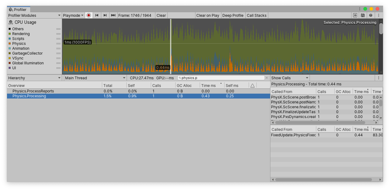Load a saved profiler capture
This screenshot has height=190, width=390.
355,15
